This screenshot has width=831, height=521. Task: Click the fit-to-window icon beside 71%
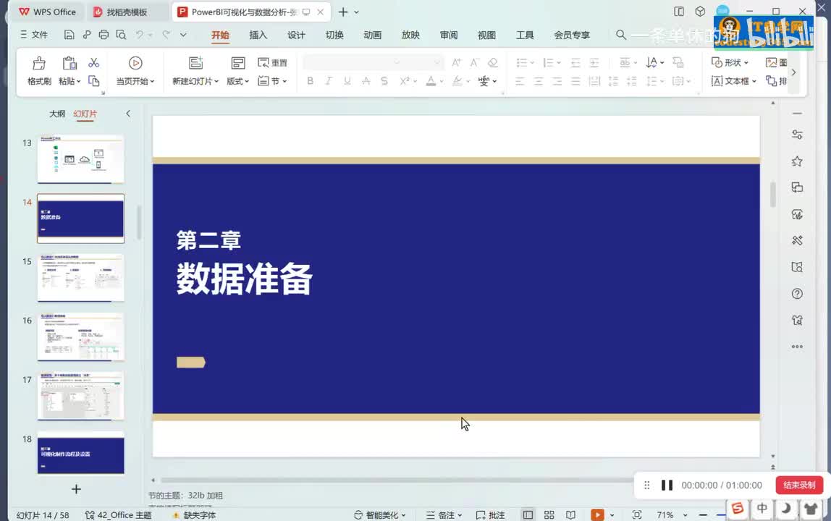coord(637,514)
